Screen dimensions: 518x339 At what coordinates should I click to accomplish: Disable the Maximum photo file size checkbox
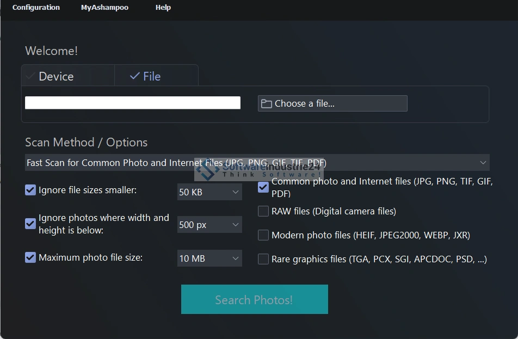30,257
